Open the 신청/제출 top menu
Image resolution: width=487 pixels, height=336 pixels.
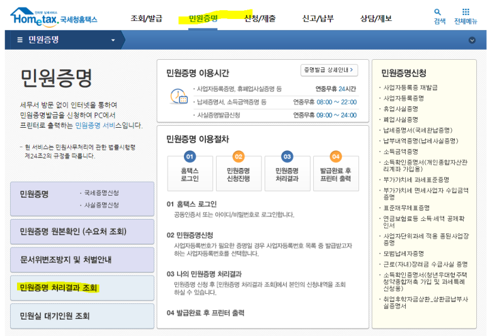[260, 19]
